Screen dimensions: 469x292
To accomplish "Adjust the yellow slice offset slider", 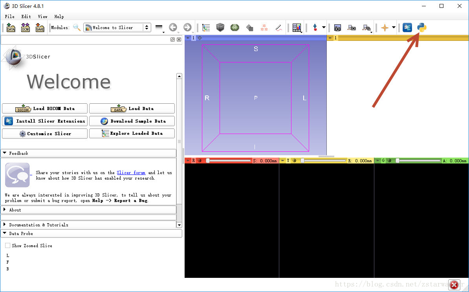I will (323, 161).
